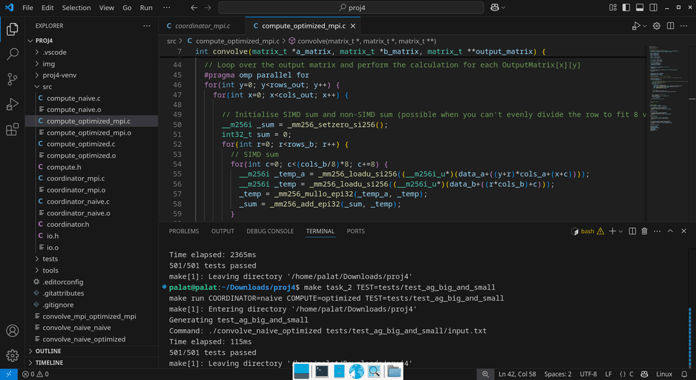Expand the tests folder in Explorer

point(50,259)
